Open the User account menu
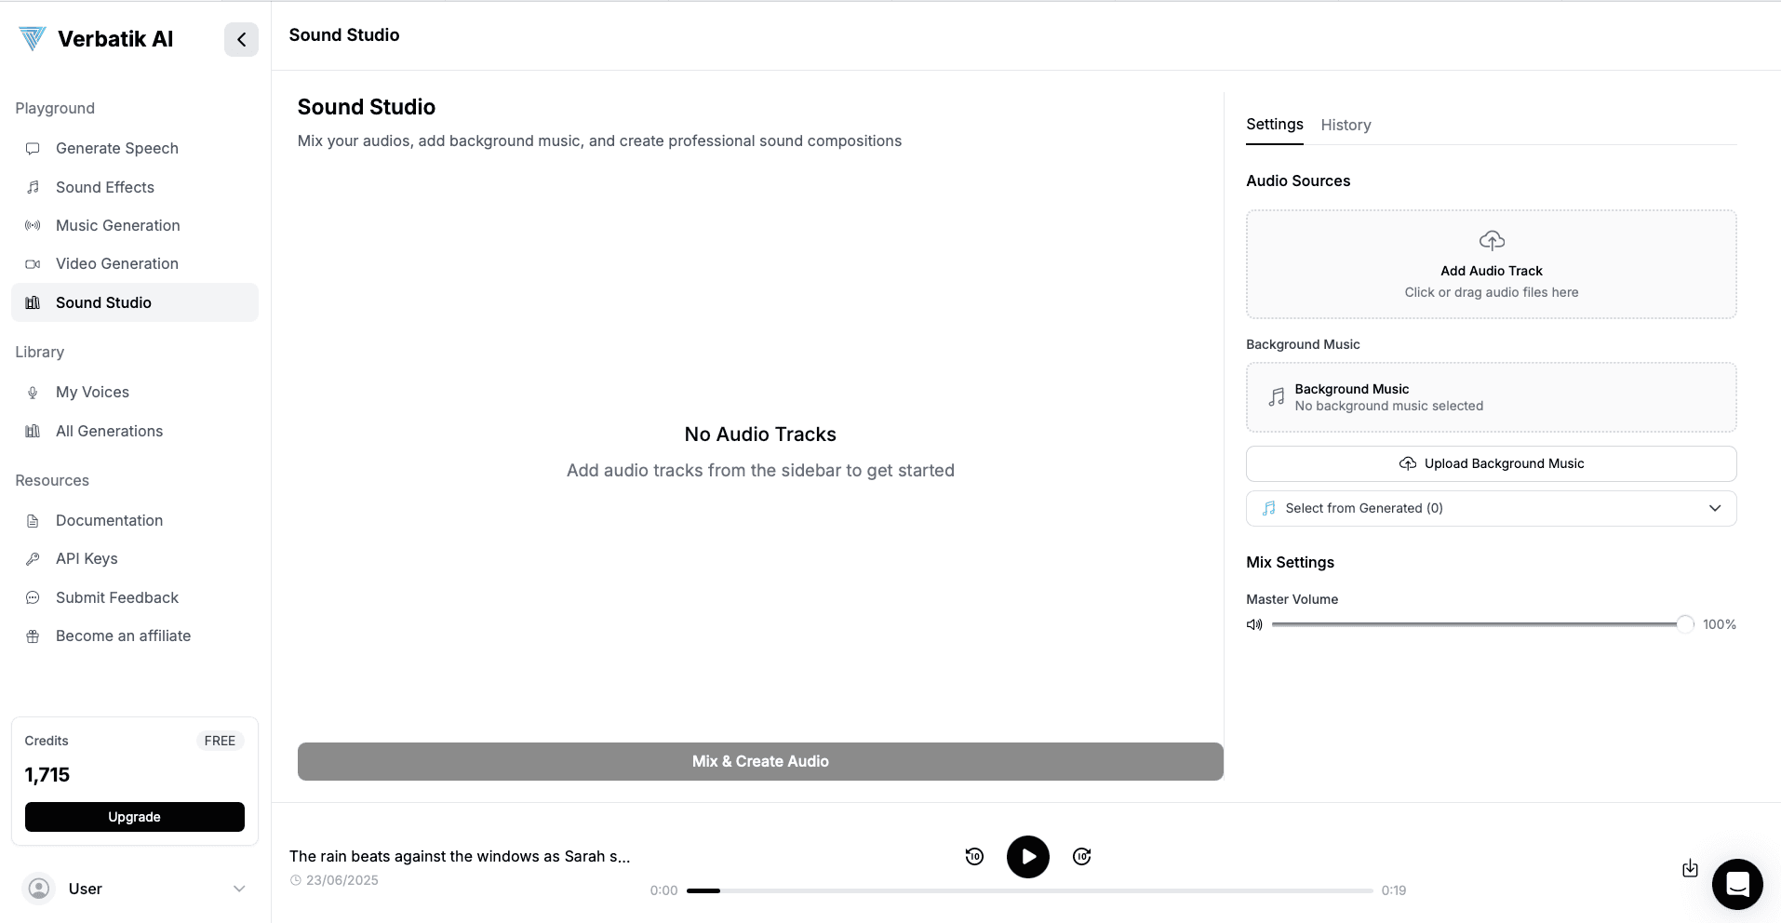Screen dimensions: 1781x923 135,889
